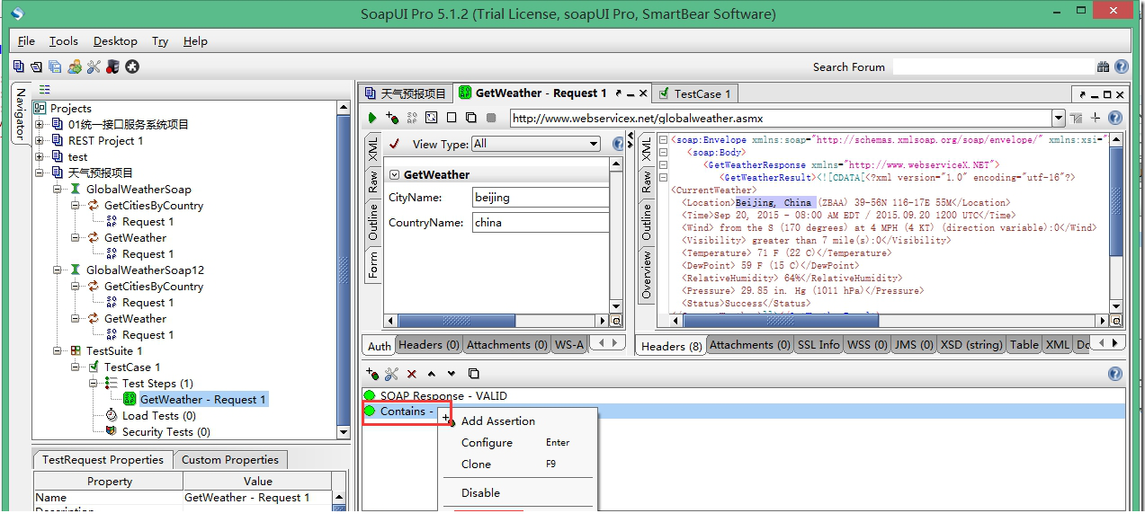This screenshot has width=1145, height=531.
Task: Click the help icon beside Search Forum field
Action: click(x=1121, y=66)
